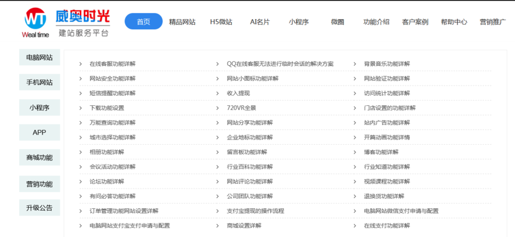Choose the APP sidebar category
The width and height of the screenshot is (515, 237).
(40, 132)
